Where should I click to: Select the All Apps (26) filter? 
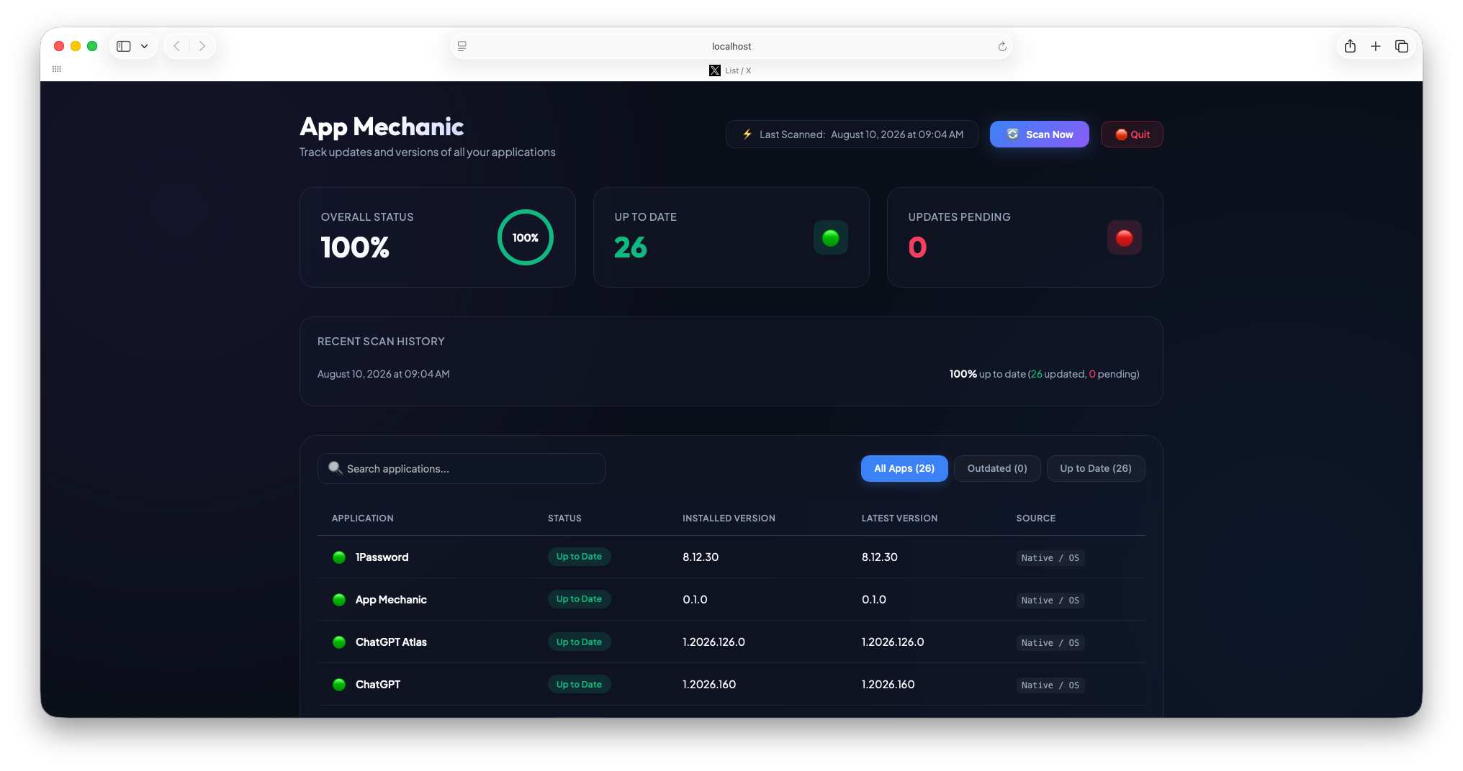pyautogui.click(x=904, y=468)
